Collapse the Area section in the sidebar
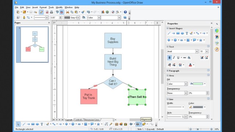Viewport: 235px width, 132px height. pyautogui.click(x=168, y=76)
